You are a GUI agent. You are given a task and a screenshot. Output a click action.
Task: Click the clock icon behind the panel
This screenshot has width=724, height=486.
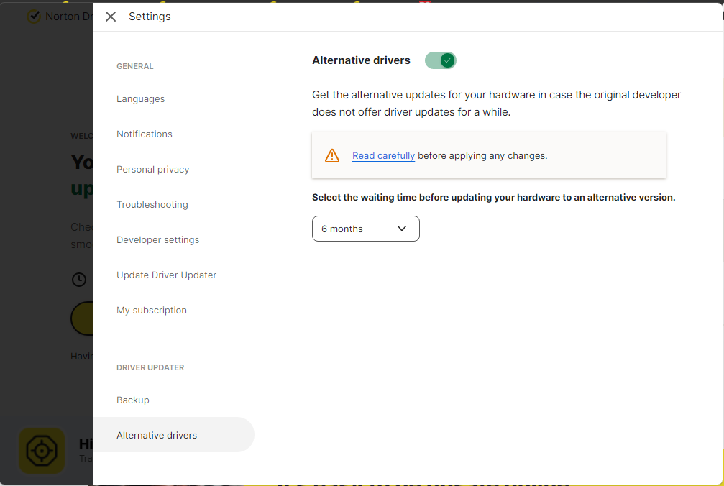(79, 280)
